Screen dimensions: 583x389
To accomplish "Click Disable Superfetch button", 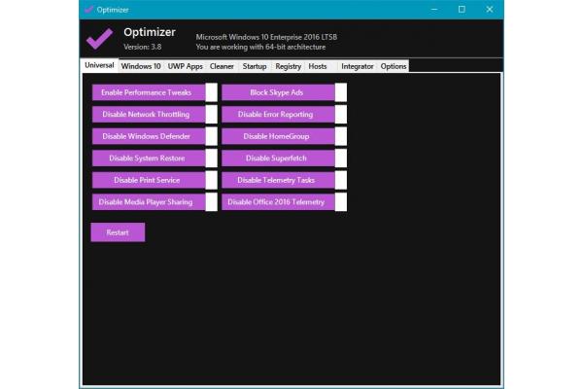I will (278, 159).
